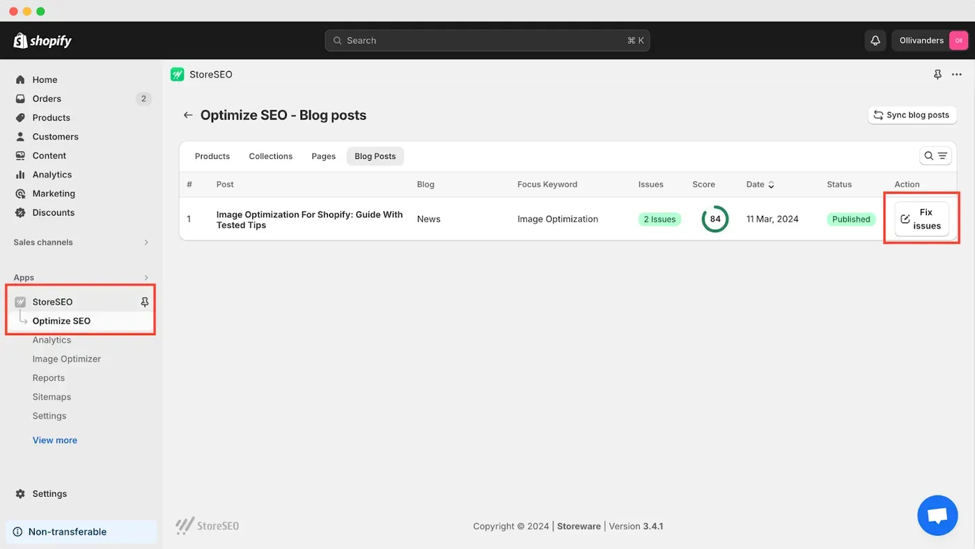This screenshot has width=975, height=549.
Task: Click the macOS green maximize button
Action: coord(40,11)
